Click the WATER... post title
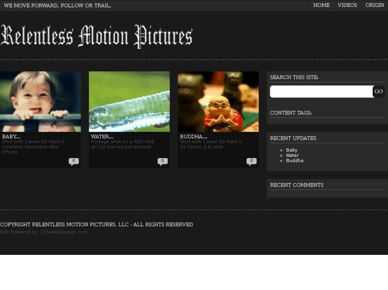Image resolution: width=388 pixels, height=290 pixels. click(x=102, y=136)
